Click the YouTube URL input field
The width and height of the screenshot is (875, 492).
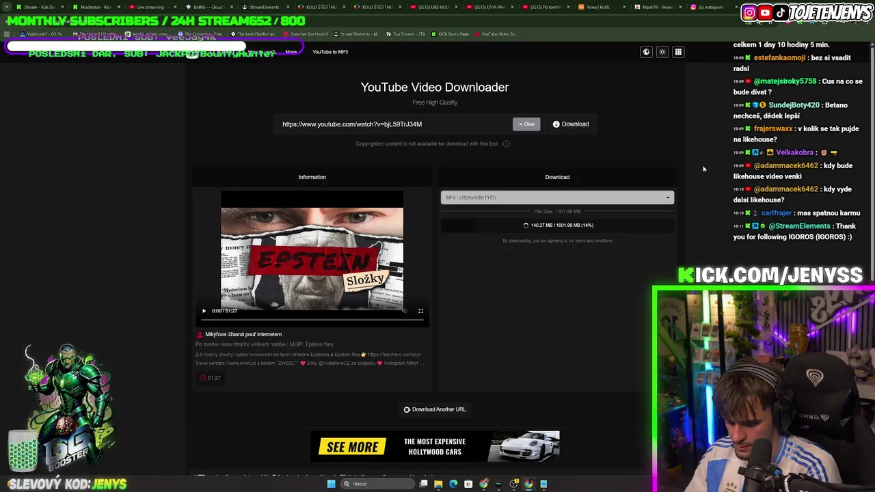tap(393, 124)
